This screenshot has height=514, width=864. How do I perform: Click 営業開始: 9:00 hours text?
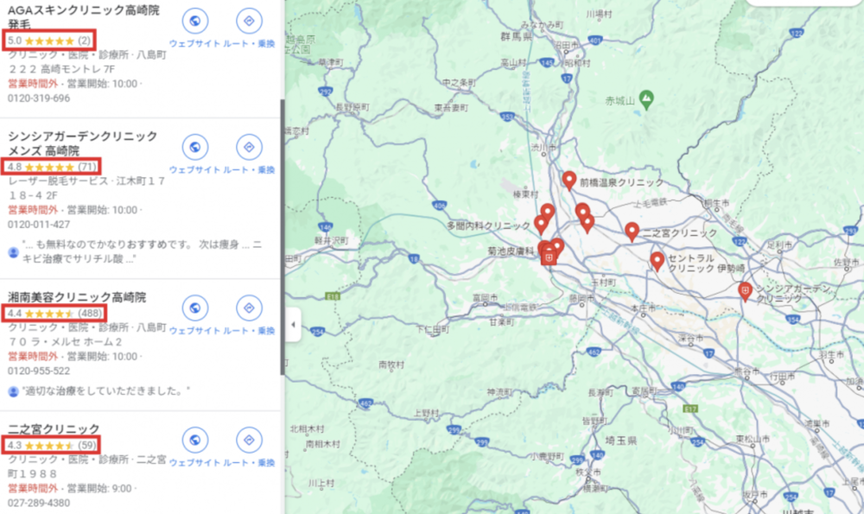point(99,489)
